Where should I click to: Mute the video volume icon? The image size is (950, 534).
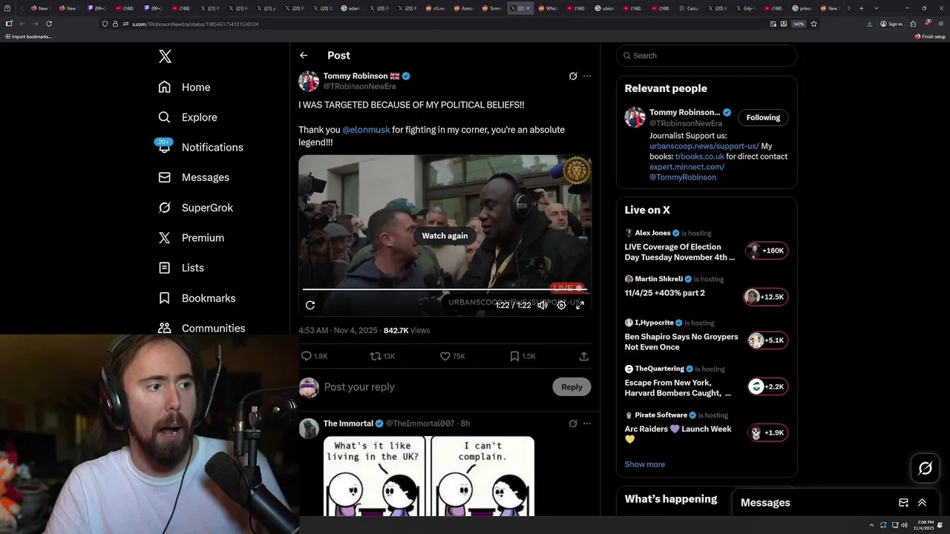543,305
